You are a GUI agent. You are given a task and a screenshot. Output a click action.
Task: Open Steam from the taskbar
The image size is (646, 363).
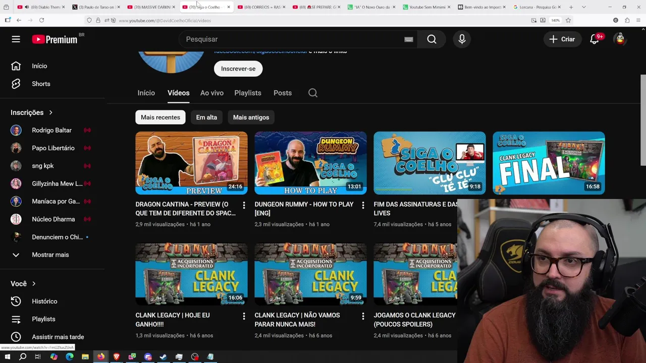pyautogui.click(x=164, y=356)
